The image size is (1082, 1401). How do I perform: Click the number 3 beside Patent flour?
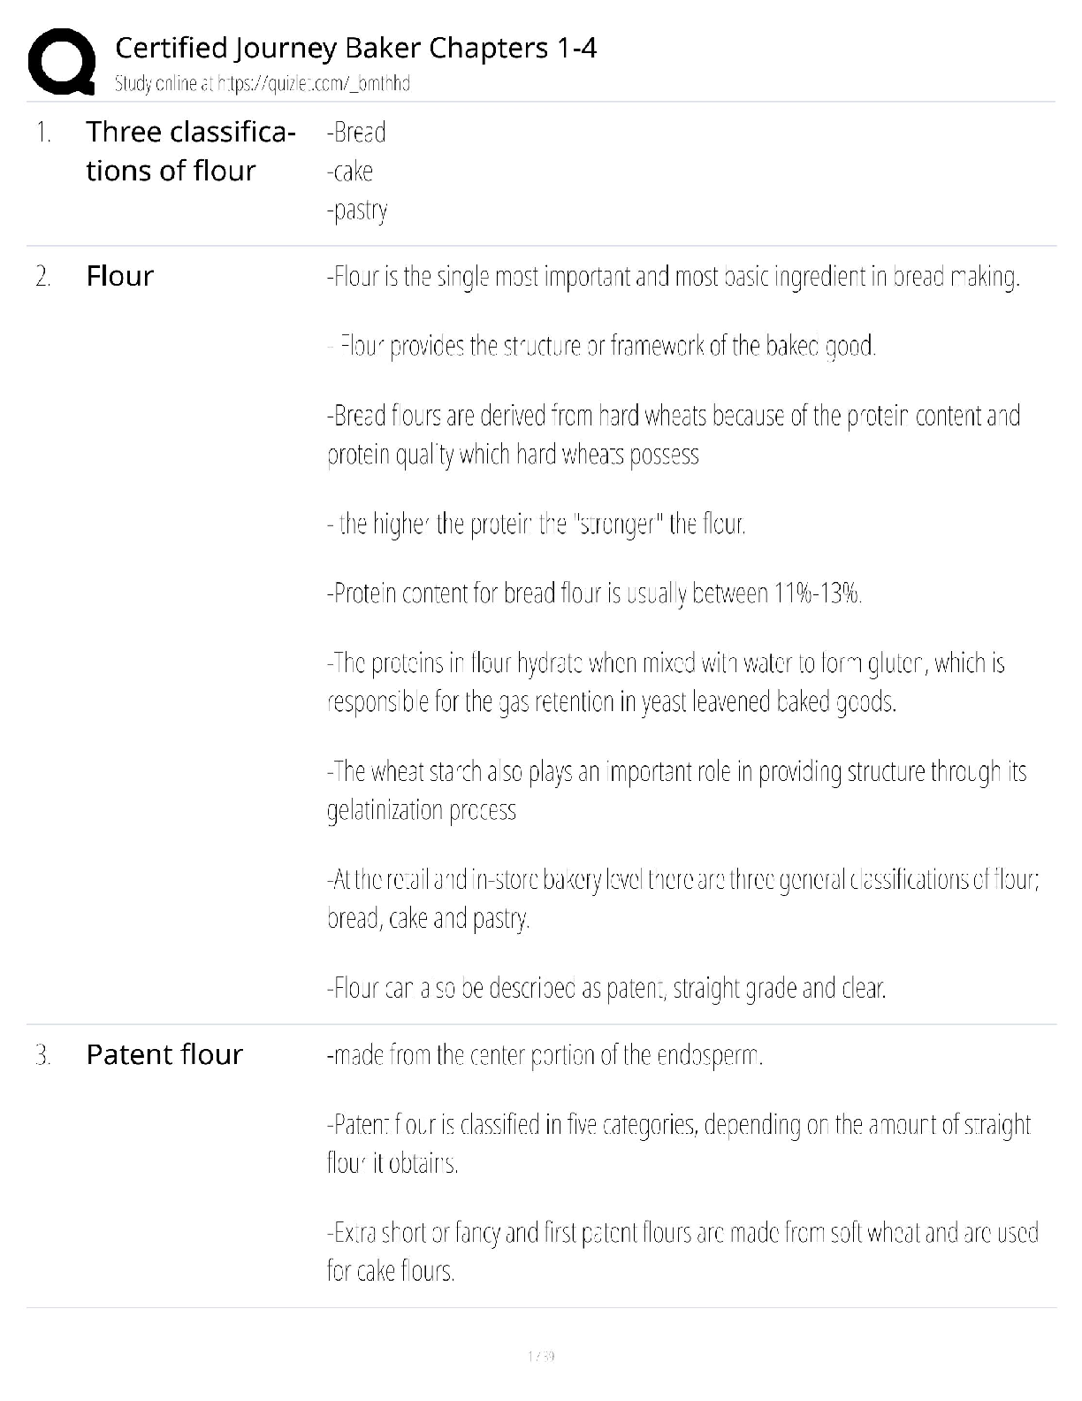point(42,1055)
